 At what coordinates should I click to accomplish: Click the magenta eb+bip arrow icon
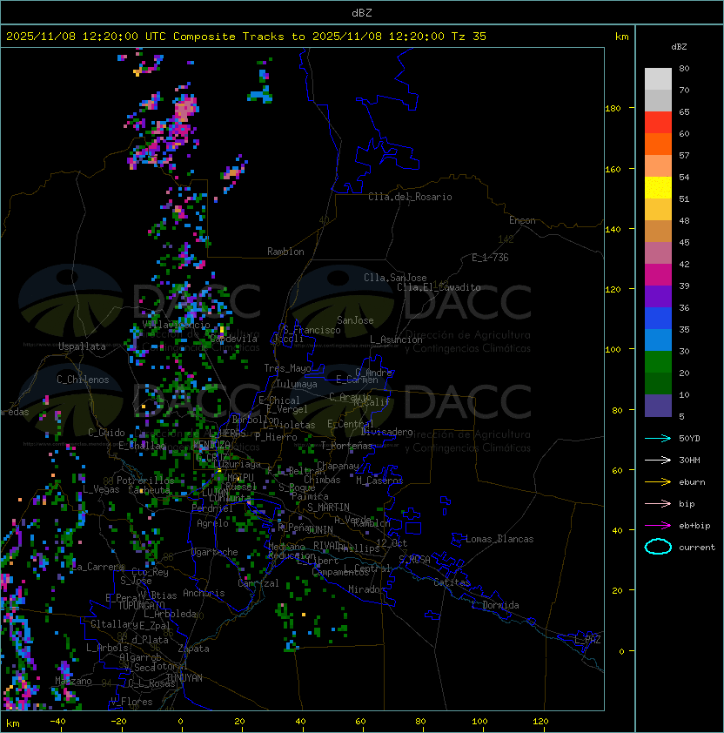(658, 526)
